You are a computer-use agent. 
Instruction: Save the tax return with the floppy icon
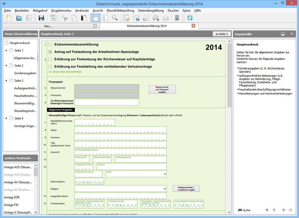pos(42,18)
